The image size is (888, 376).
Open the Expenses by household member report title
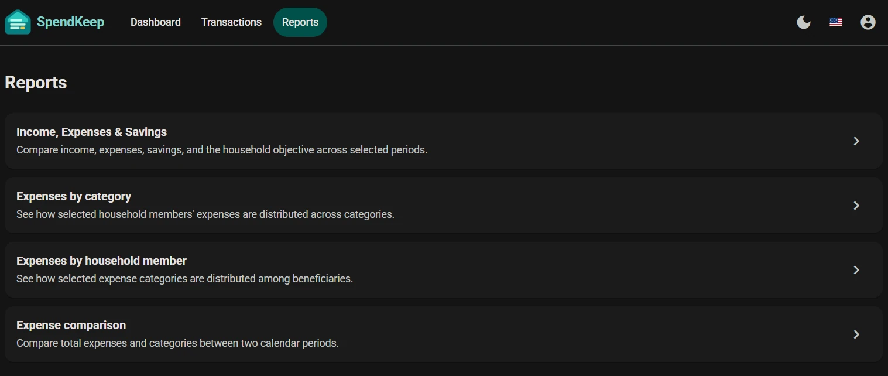click(101, 261)
